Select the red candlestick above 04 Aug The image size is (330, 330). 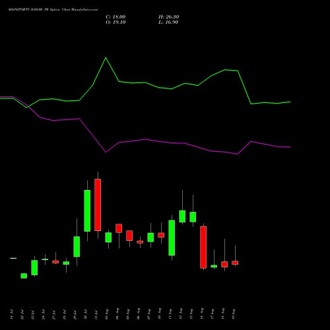pyautogui.click(x=119, y=228)
